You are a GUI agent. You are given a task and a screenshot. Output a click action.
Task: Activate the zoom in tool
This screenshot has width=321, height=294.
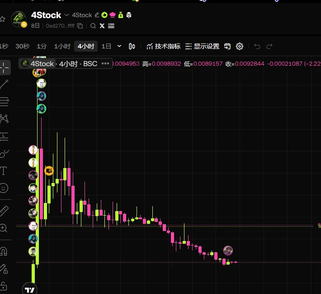(4, 228)
